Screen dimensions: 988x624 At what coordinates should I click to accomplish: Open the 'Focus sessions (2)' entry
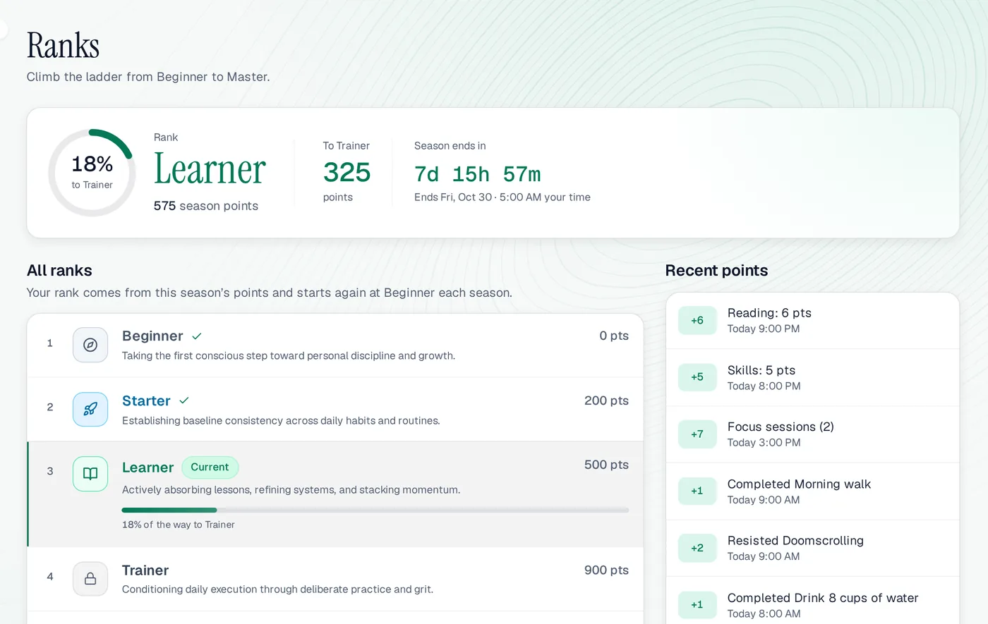pyautogui.click(x=812, y=434)
